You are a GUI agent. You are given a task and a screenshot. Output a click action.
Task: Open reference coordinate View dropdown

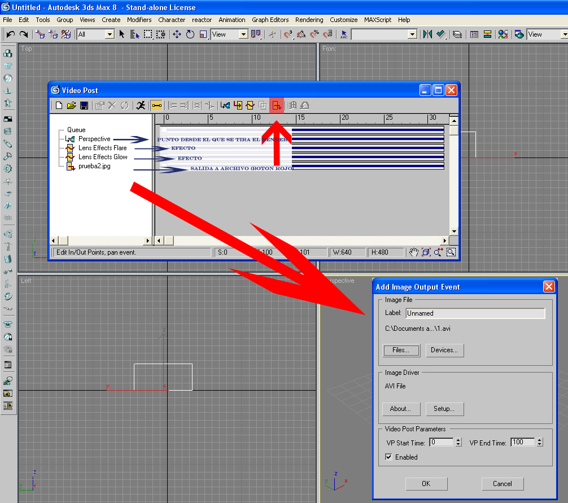[243, 34]
